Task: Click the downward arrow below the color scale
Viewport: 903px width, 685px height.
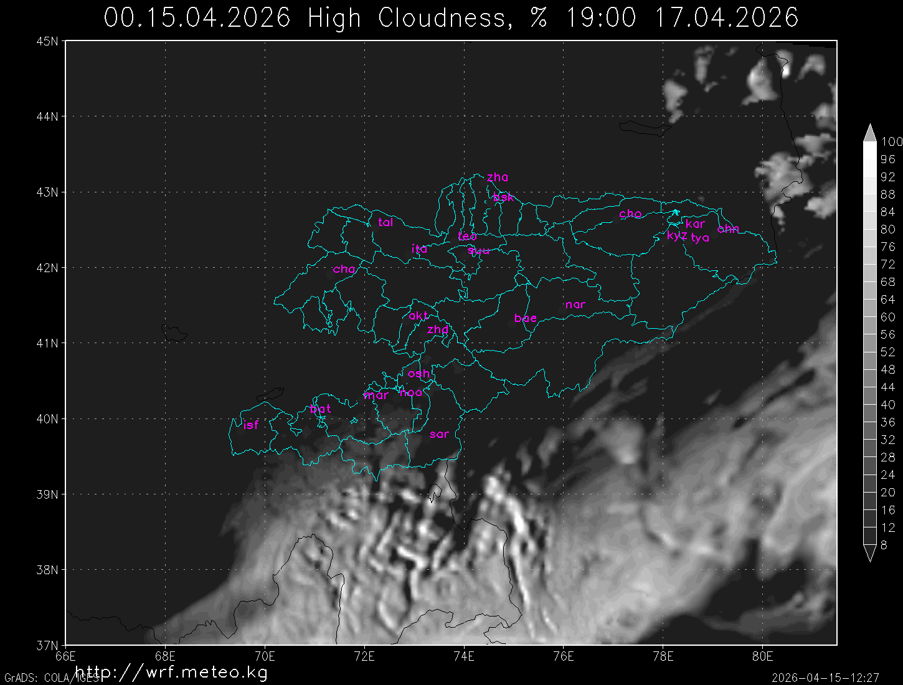Action: pos(869,554)
